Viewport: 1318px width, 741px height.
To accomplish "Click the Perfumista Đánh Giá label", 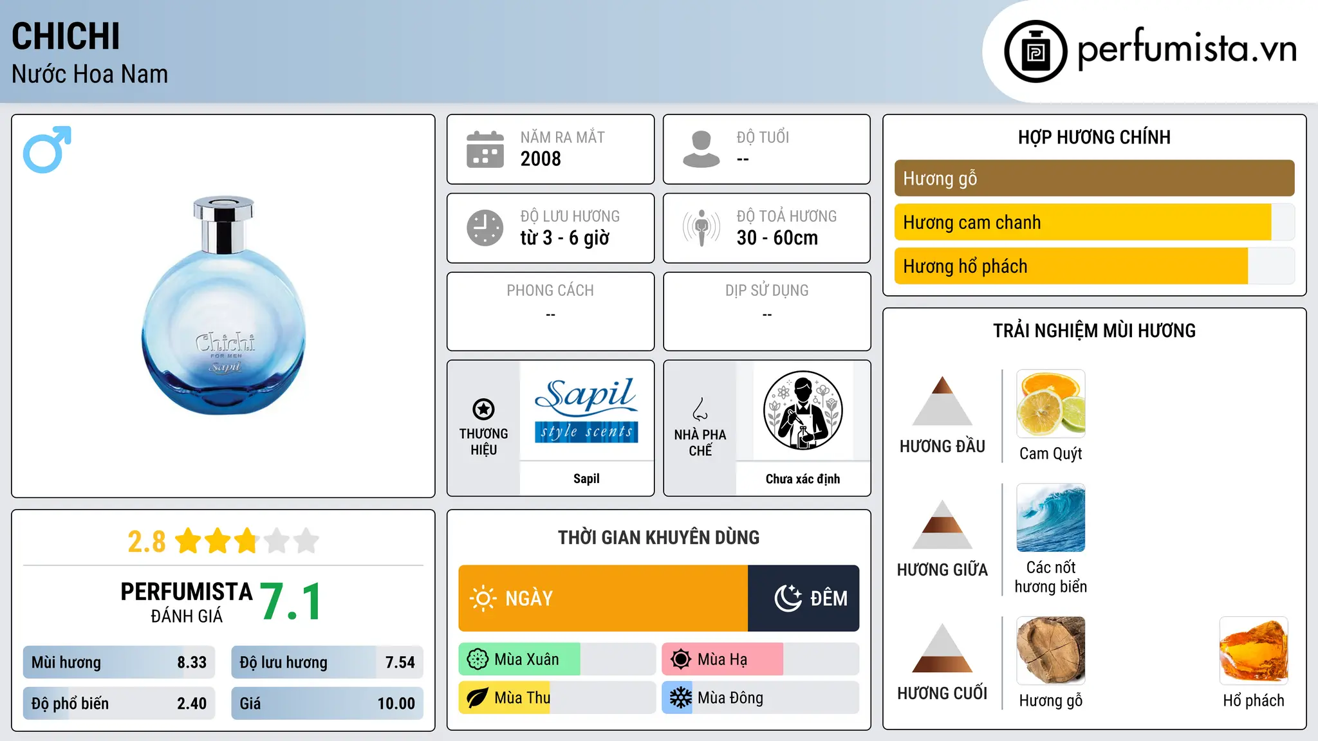I will [187, 602].
